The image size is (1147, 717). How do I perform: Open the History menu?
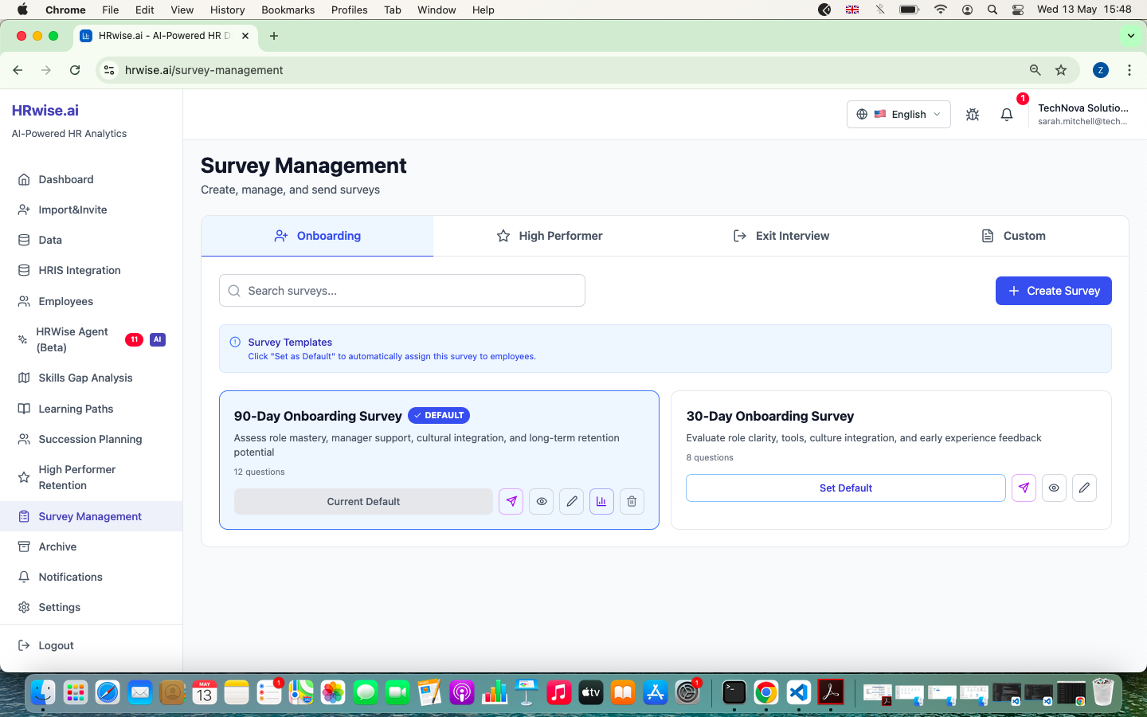coord(228,10)
